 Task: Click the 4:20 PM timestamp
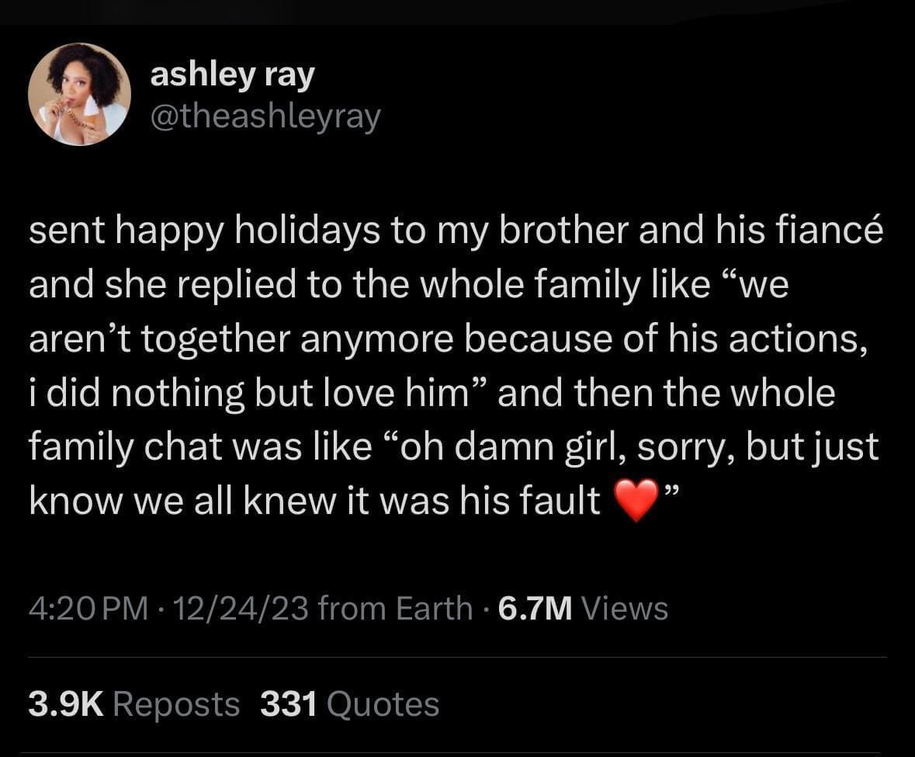click(87, 608)
